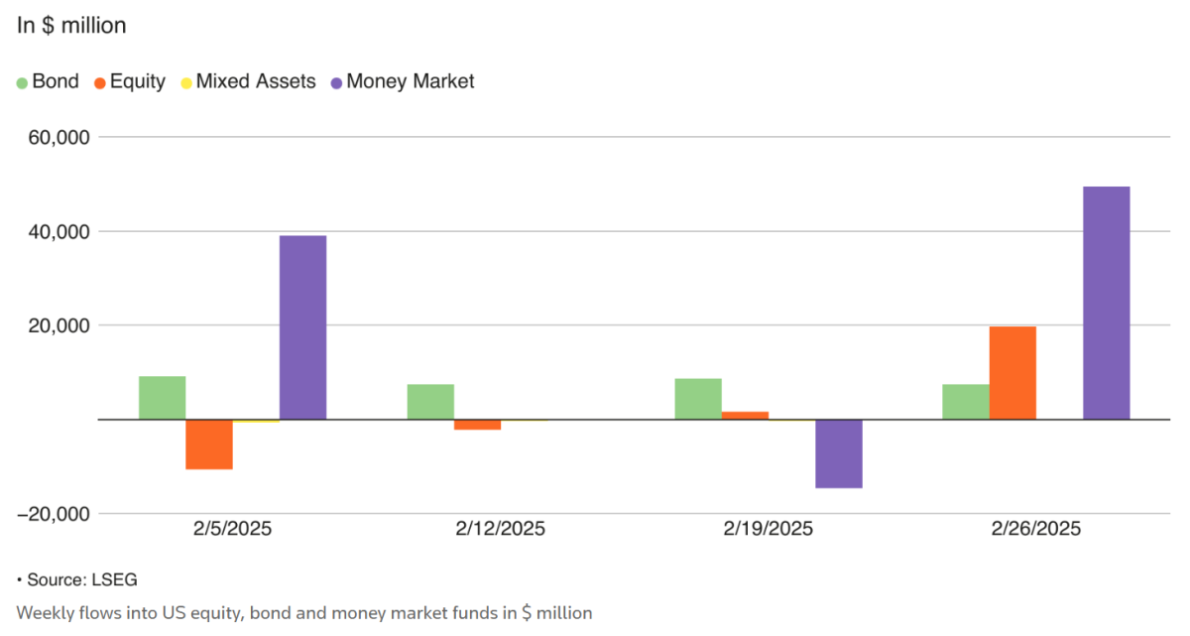Image resolution: width=1190 pixels, height=636 pixels.
Task: Toggle the Equity legend label
Action: tap(138, 81)
